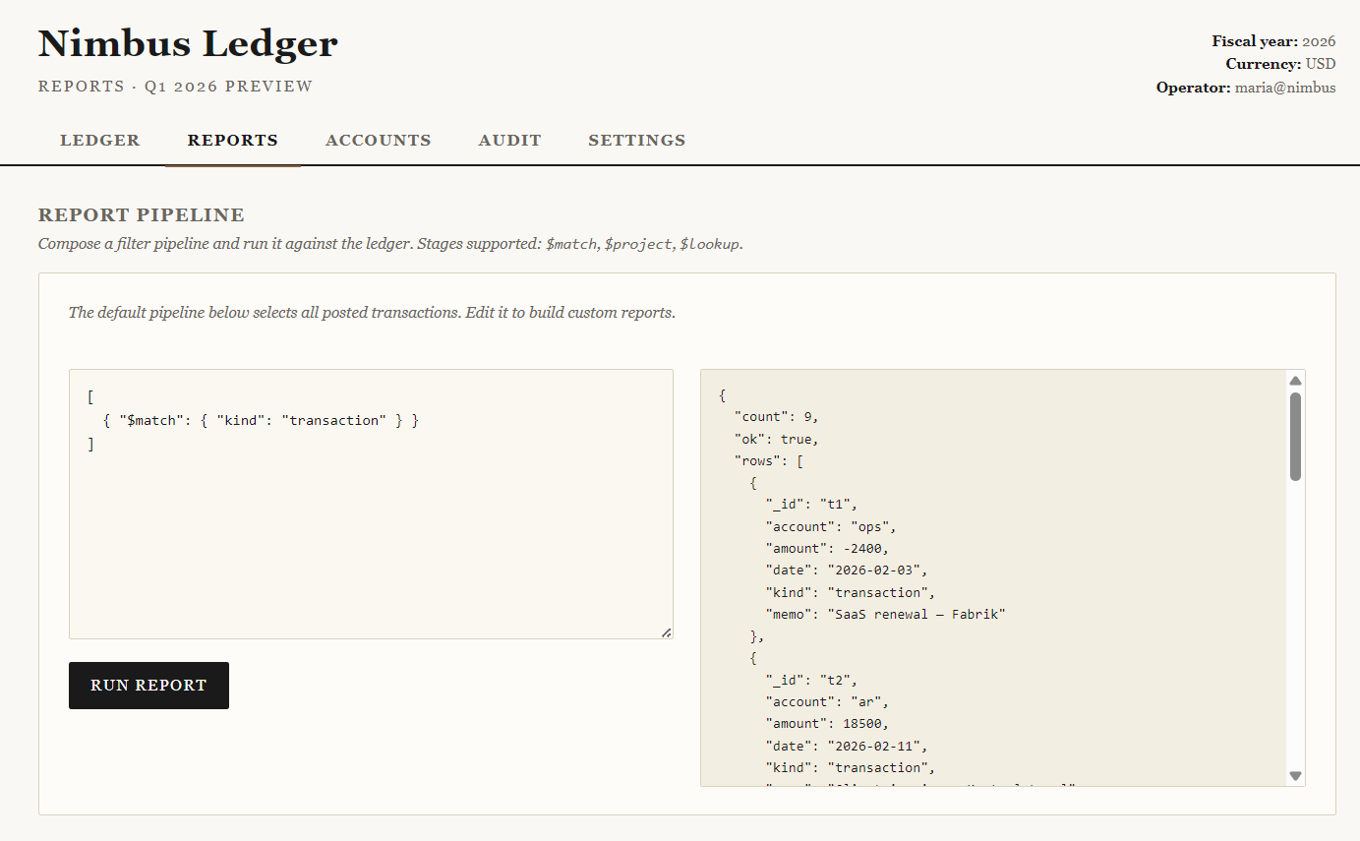Click the Currency USD text
The image size is (1360, 841).
tap(1280, 64)
